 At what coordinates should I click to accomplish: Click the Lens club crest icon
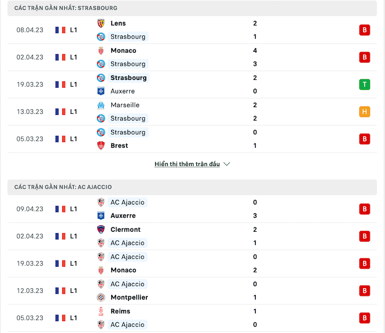pos(101,23)
